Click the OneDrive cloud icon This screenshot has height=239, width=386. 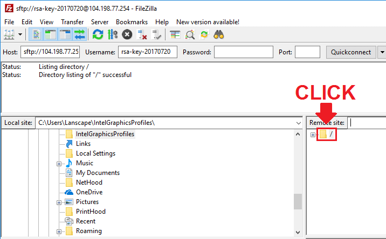69,192
